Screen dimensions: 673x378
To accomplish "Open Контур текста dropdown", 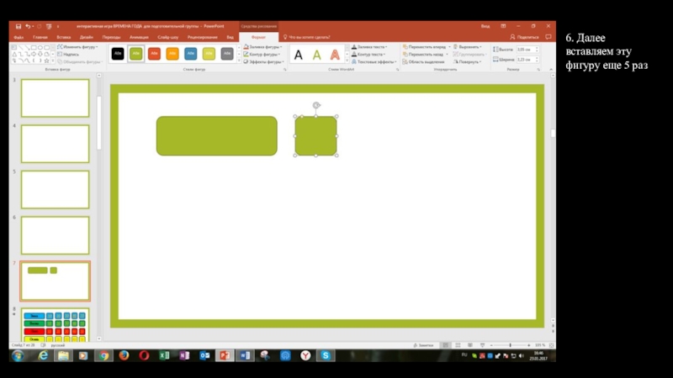I will 368,55.
